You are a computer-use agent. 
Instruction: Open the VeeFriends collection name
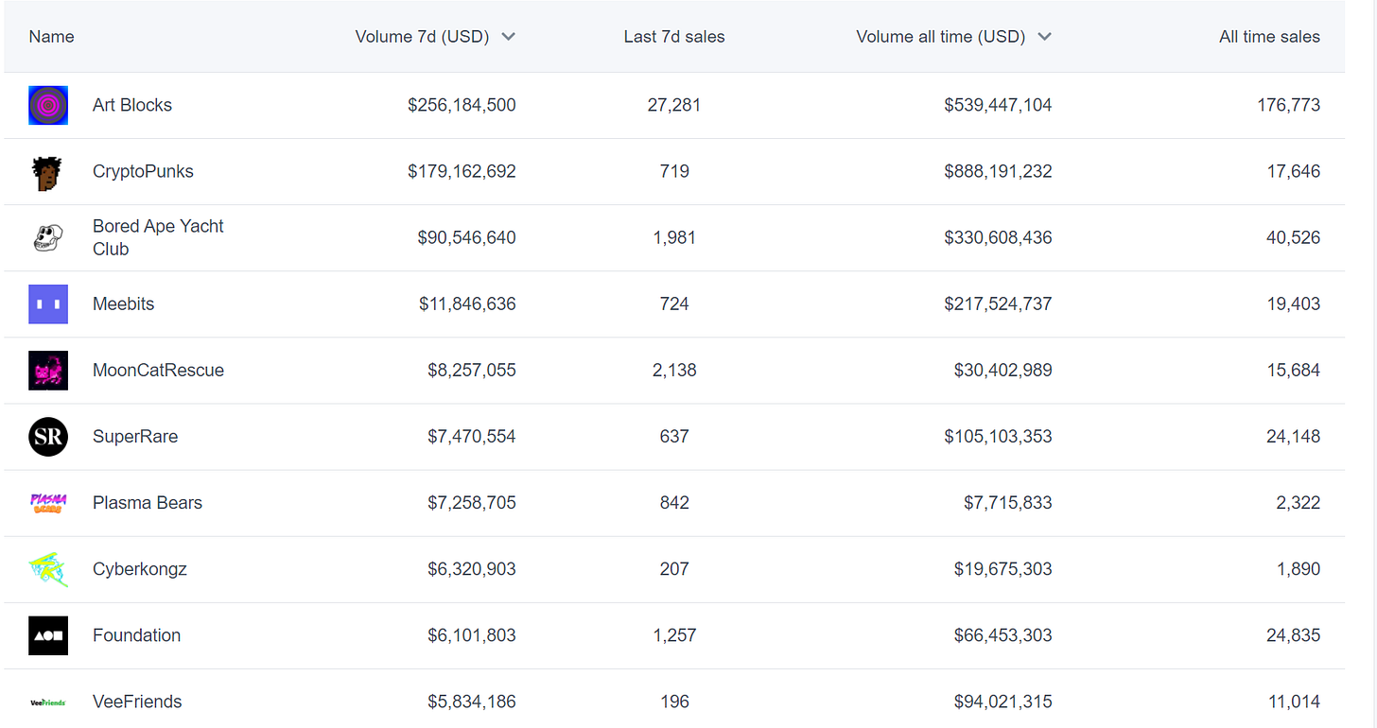point(137,702)
